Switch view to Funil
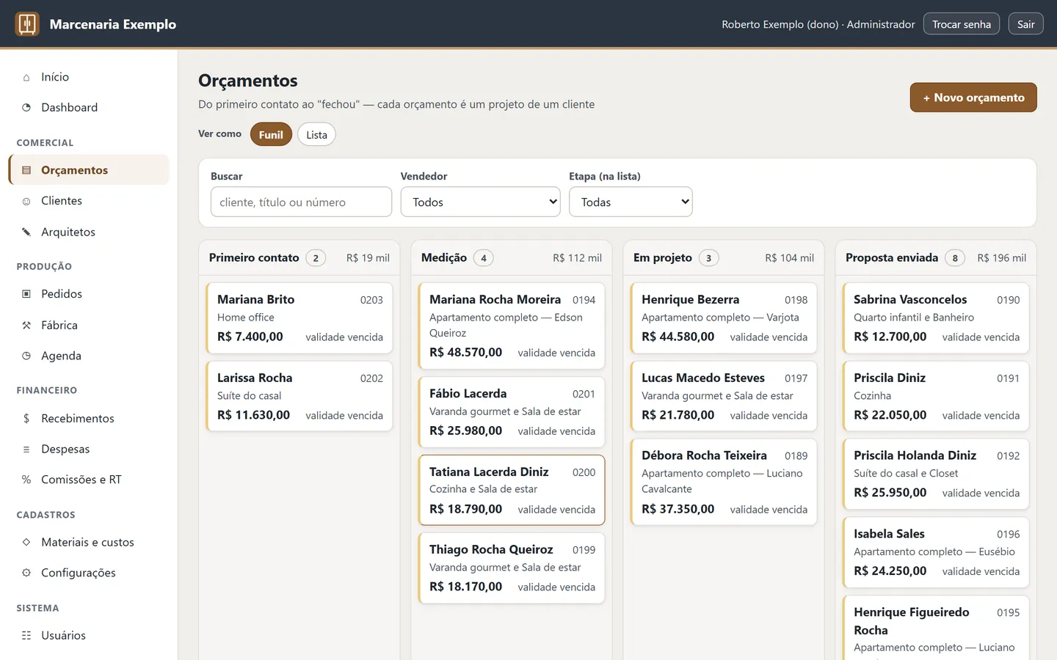This screenshot has width=1057, height=660. 271,135
